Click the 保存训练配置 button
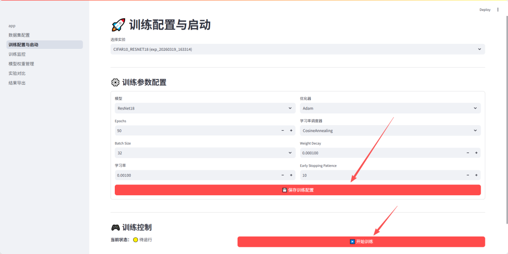This screenshot has width=508, height=254. [x=297, y=190]
